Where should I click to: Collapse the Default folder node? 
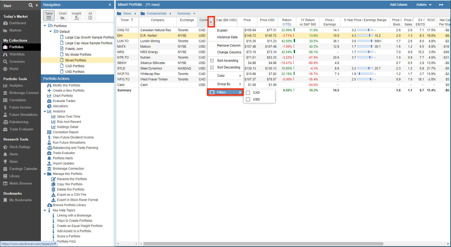[x=51, y=31]
